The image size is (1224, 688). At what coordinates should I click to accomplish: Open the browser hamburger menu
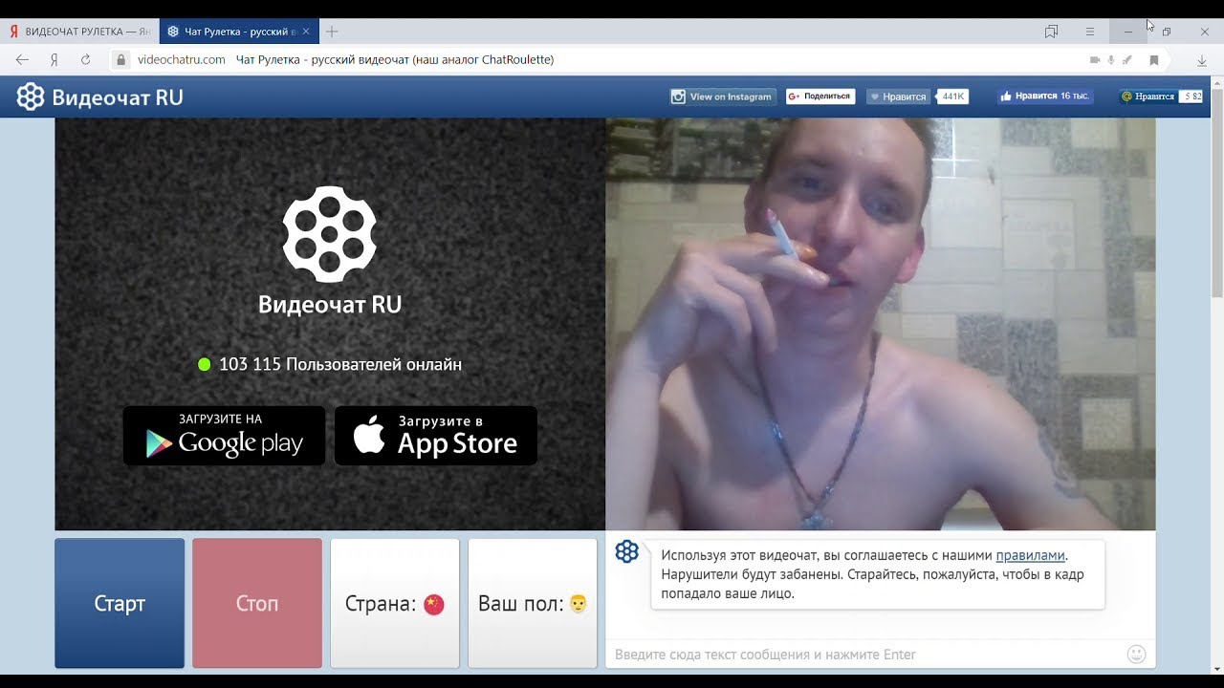pos(1089,32)
